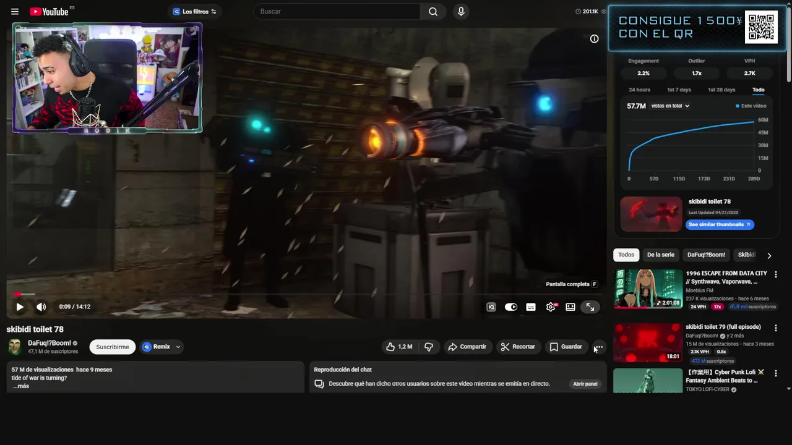Toggle subtitles in player controls
The width and height of the screenshot is (792, 445).
point(530,307)
